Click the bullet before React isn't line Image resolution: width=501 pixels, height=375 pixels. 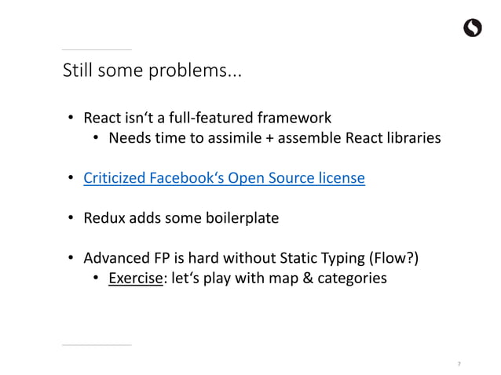click(71, 118)
